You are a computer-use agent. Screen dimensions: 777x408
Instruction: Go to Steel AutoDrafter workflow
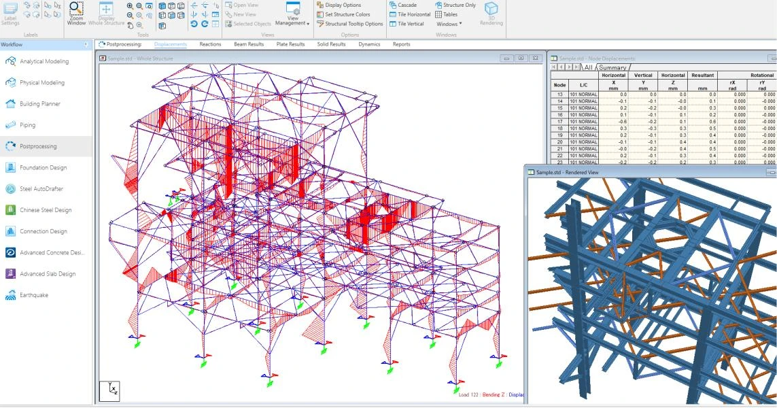pyautogui.click(x=41, y=189)
